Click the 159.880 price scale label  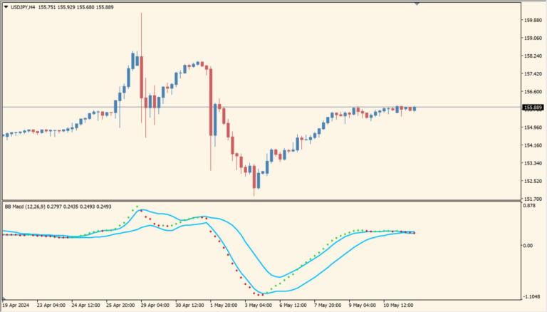[533, 20]
